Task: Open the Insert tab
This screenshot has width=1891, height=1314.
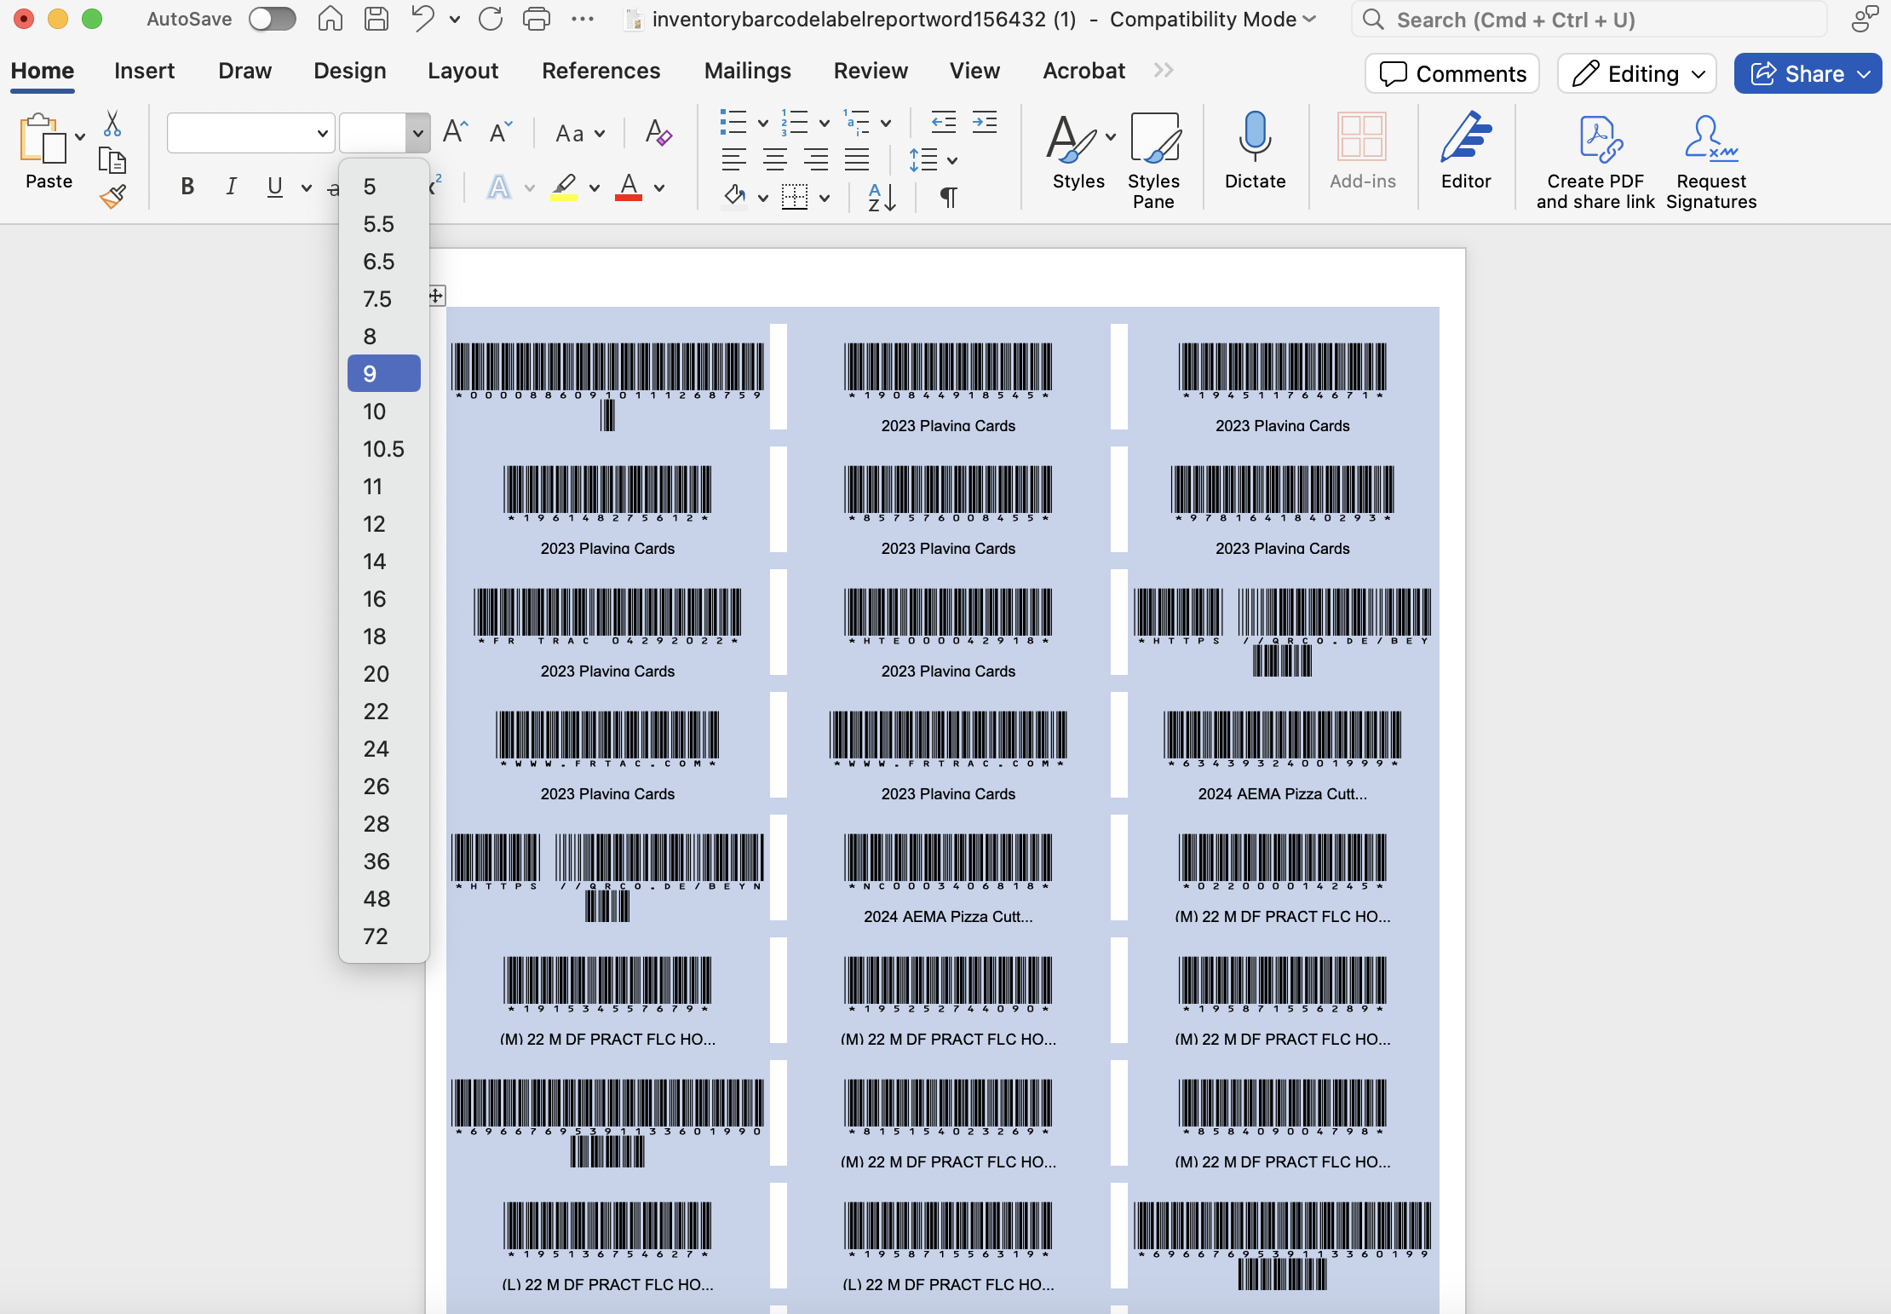Action: coord(144,71)
